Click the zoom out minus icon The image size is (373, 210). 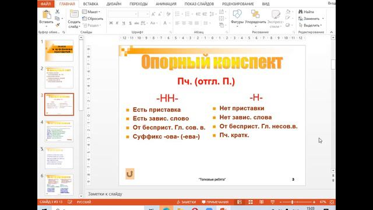click(281, 202)
